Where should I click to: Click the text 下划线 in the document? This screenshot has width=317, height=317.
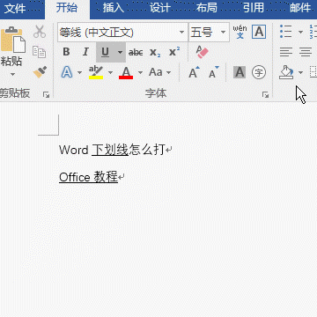tap(110, 150)
